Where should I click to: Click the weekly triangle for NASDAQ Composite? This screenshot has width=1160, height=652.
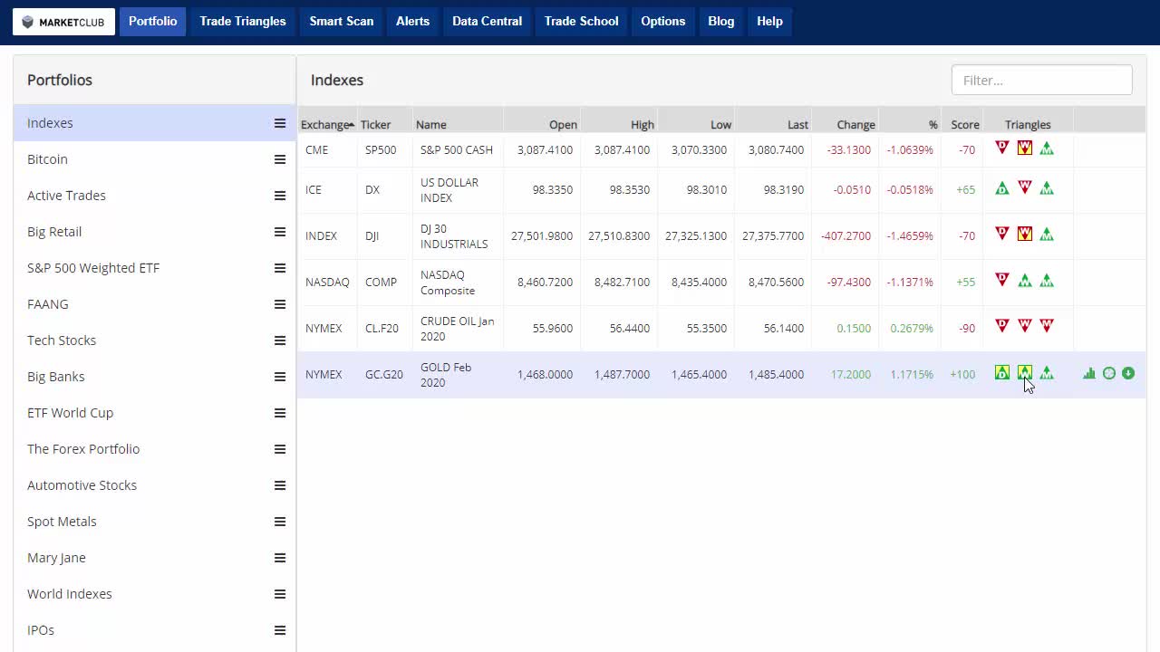(1024, 280)
